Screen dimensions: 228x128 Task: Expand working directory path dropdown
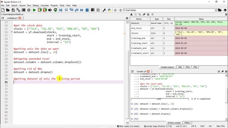216,10
